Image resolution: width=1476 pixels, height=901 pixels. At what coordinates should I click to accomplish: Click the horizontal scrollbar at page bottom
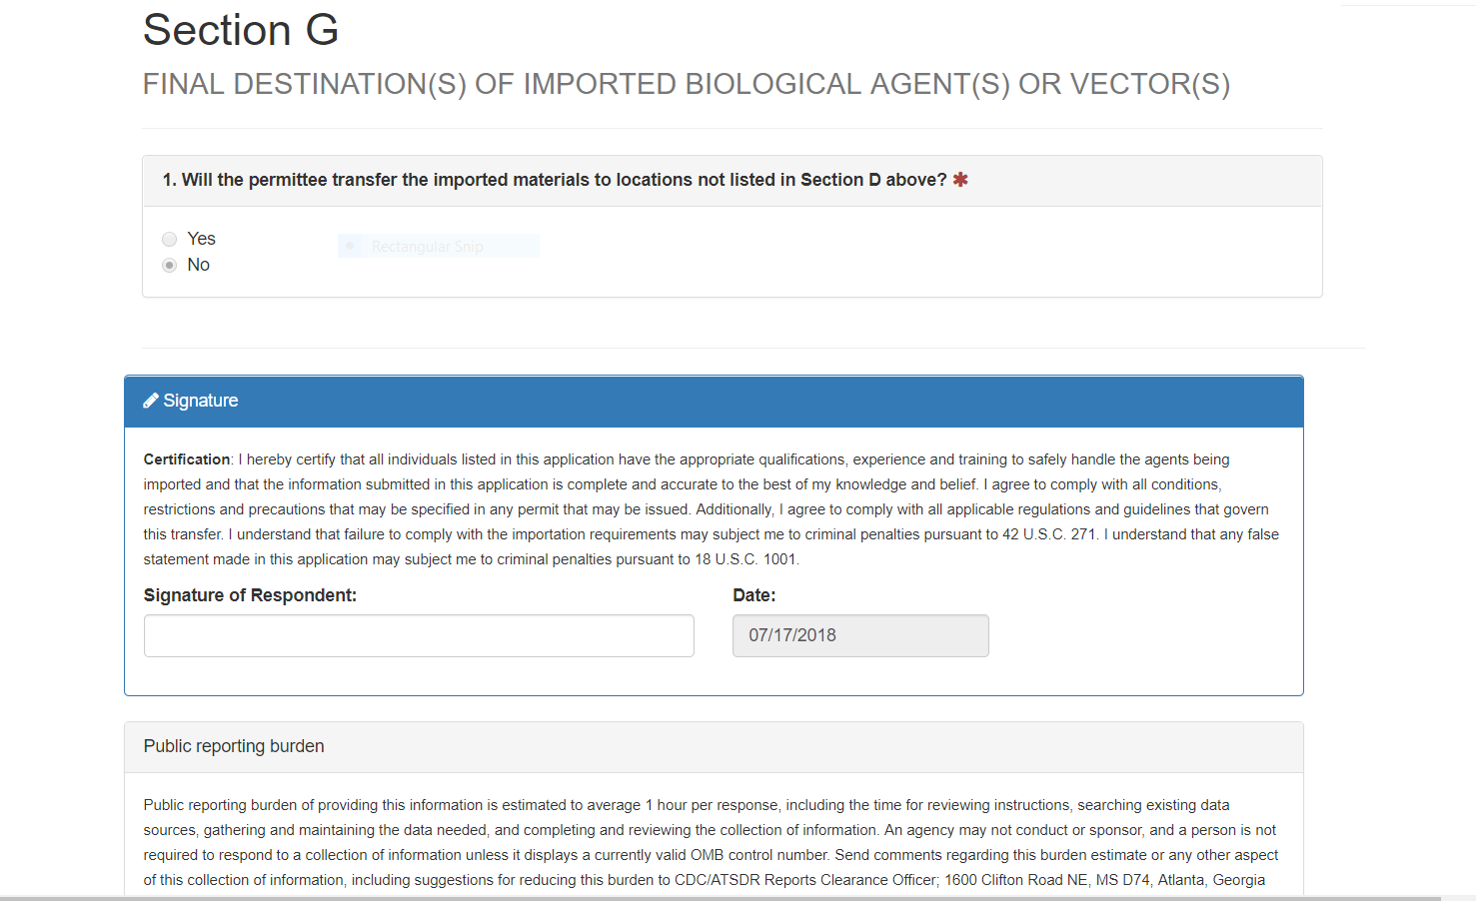pos(720,897)
